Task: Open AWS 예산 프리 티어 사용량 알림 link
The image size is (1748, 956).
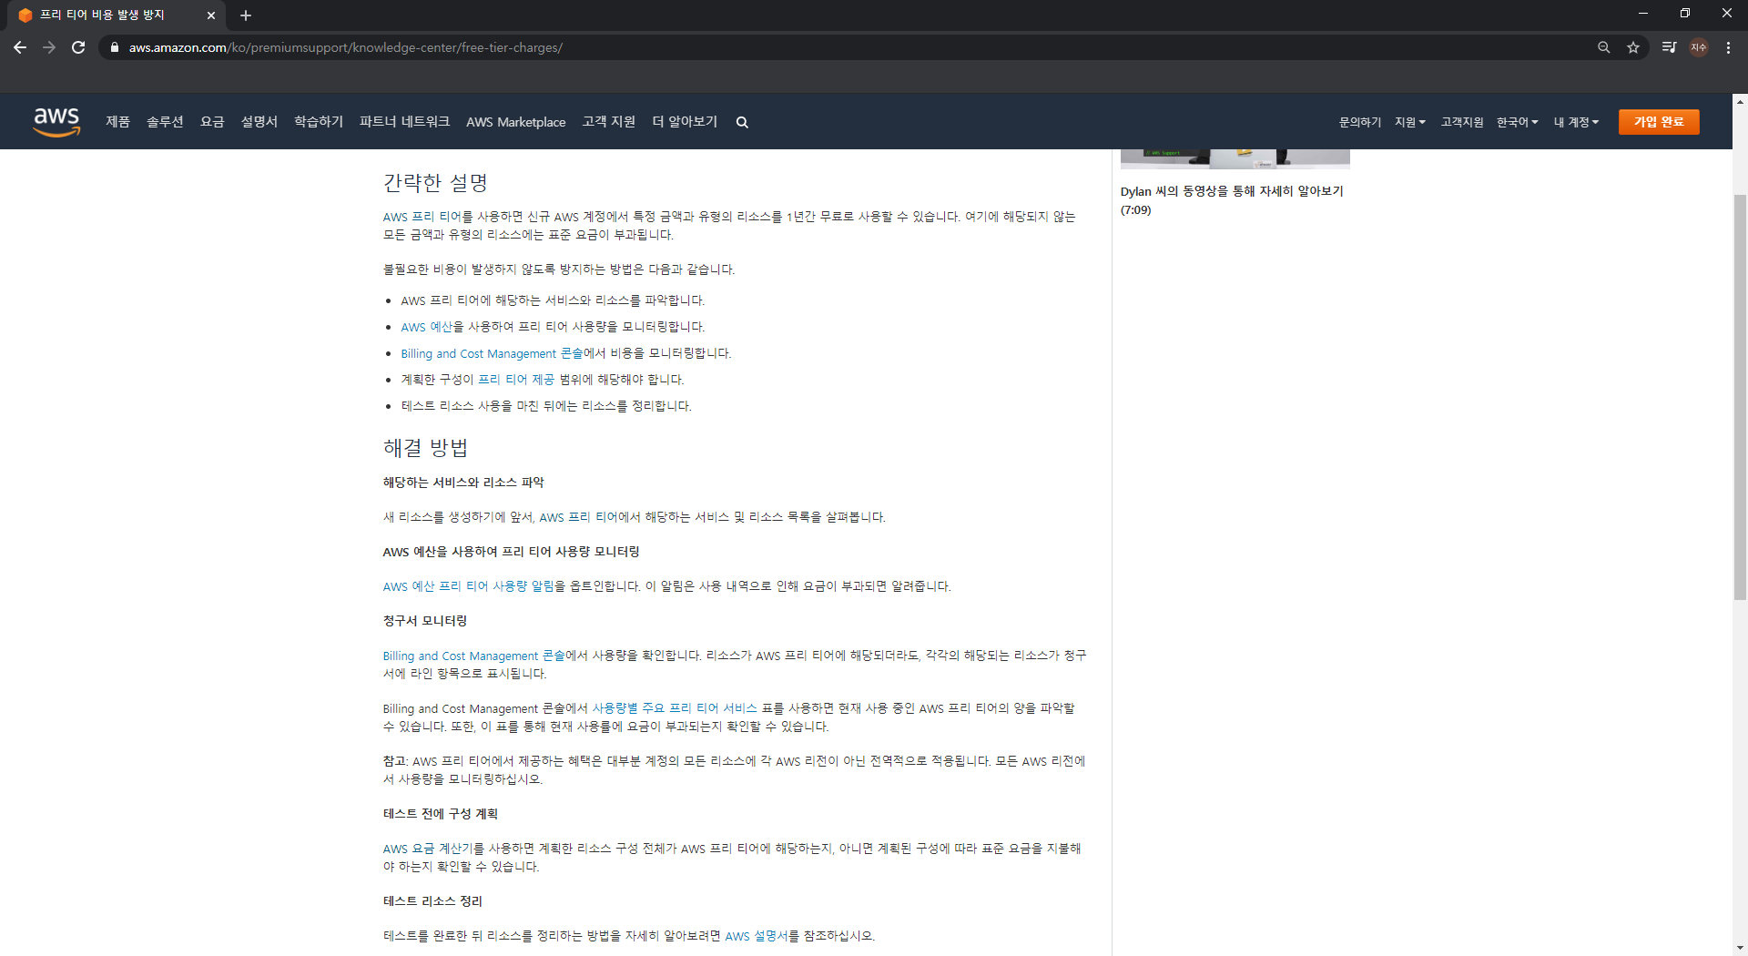Action: point(468,586)
